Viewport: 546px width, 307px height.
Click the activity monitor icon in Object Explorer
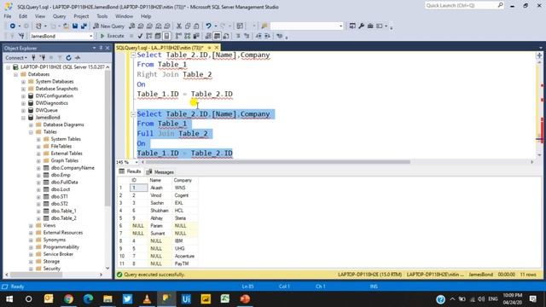[x=78, y=58]
